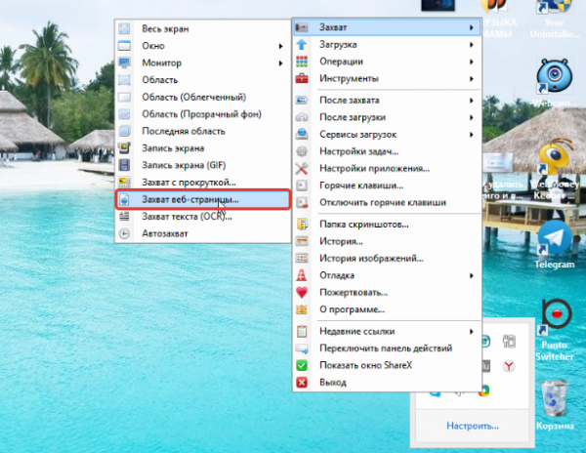The width and height of the screenshot is (586, 453).
Task: Click the clock icon beside Автозахват
Action: point(124,233)
